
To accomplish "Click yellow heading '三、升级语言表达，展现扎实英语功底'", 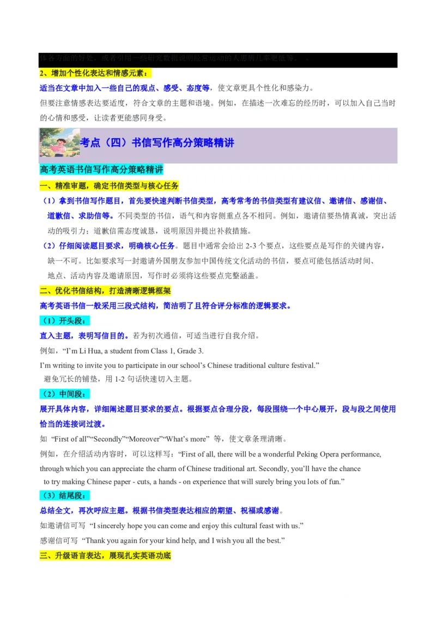I will click(x=106, y=556).
